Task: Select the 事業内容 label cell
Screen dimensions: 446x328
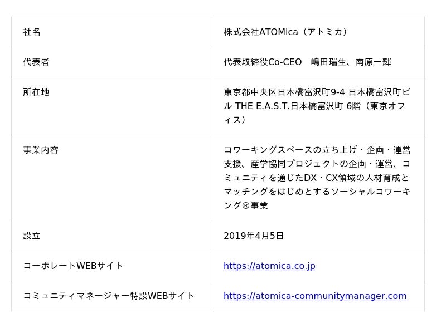Action: (111, 178)
